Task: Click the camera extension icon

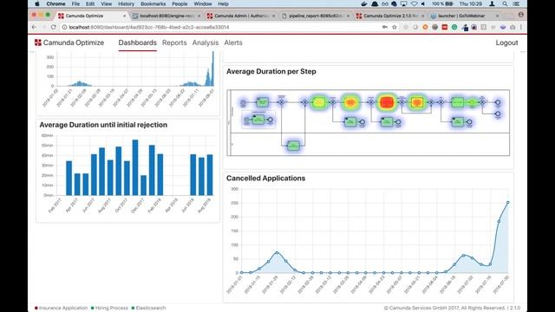Action: pyautogui.click(x=513, y=27)
